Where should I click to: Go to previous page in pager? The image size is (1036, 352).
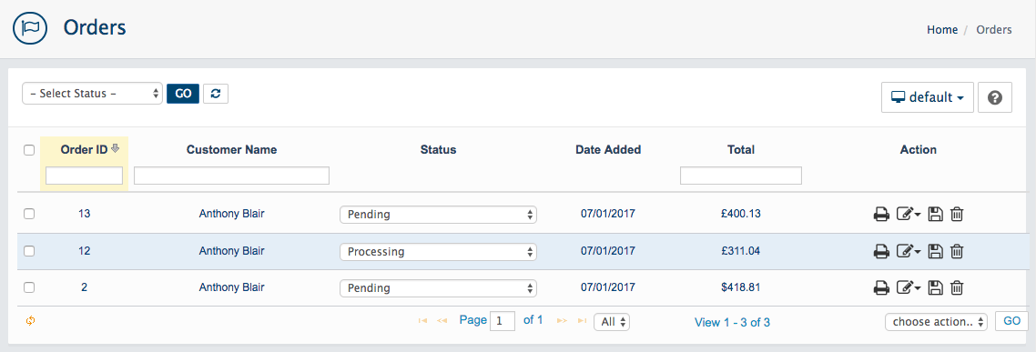point(442,321)
